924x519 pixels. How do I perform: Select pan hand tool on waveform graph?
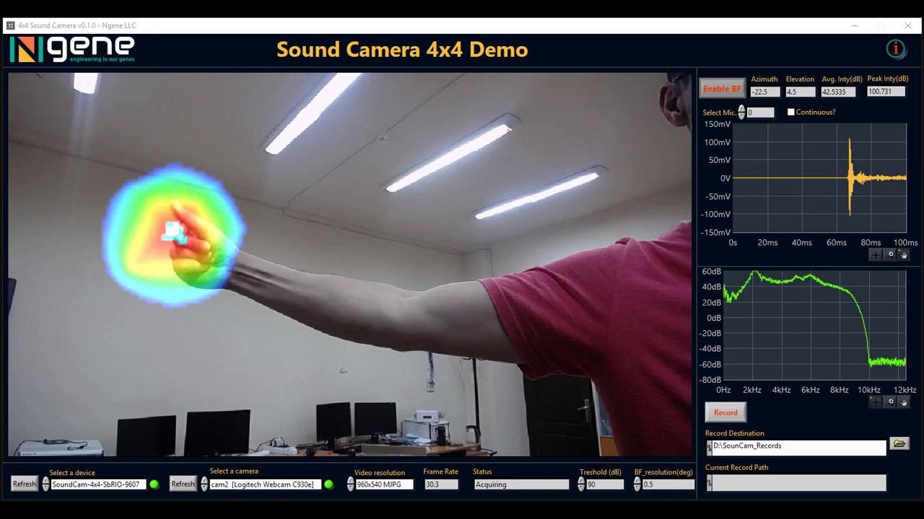[903, 254]
